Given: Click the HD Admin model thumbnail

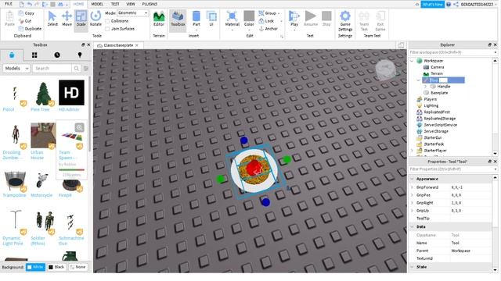Looking at the screenshot, I should pyautogui.click(x=71, y=92).
